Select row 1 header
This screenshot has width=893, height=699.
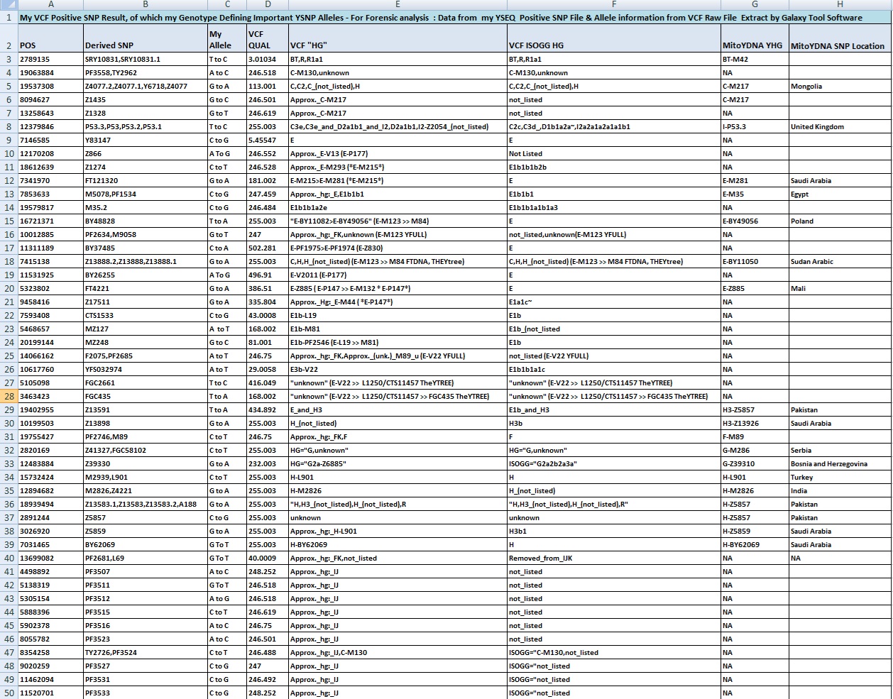point(9,17)
